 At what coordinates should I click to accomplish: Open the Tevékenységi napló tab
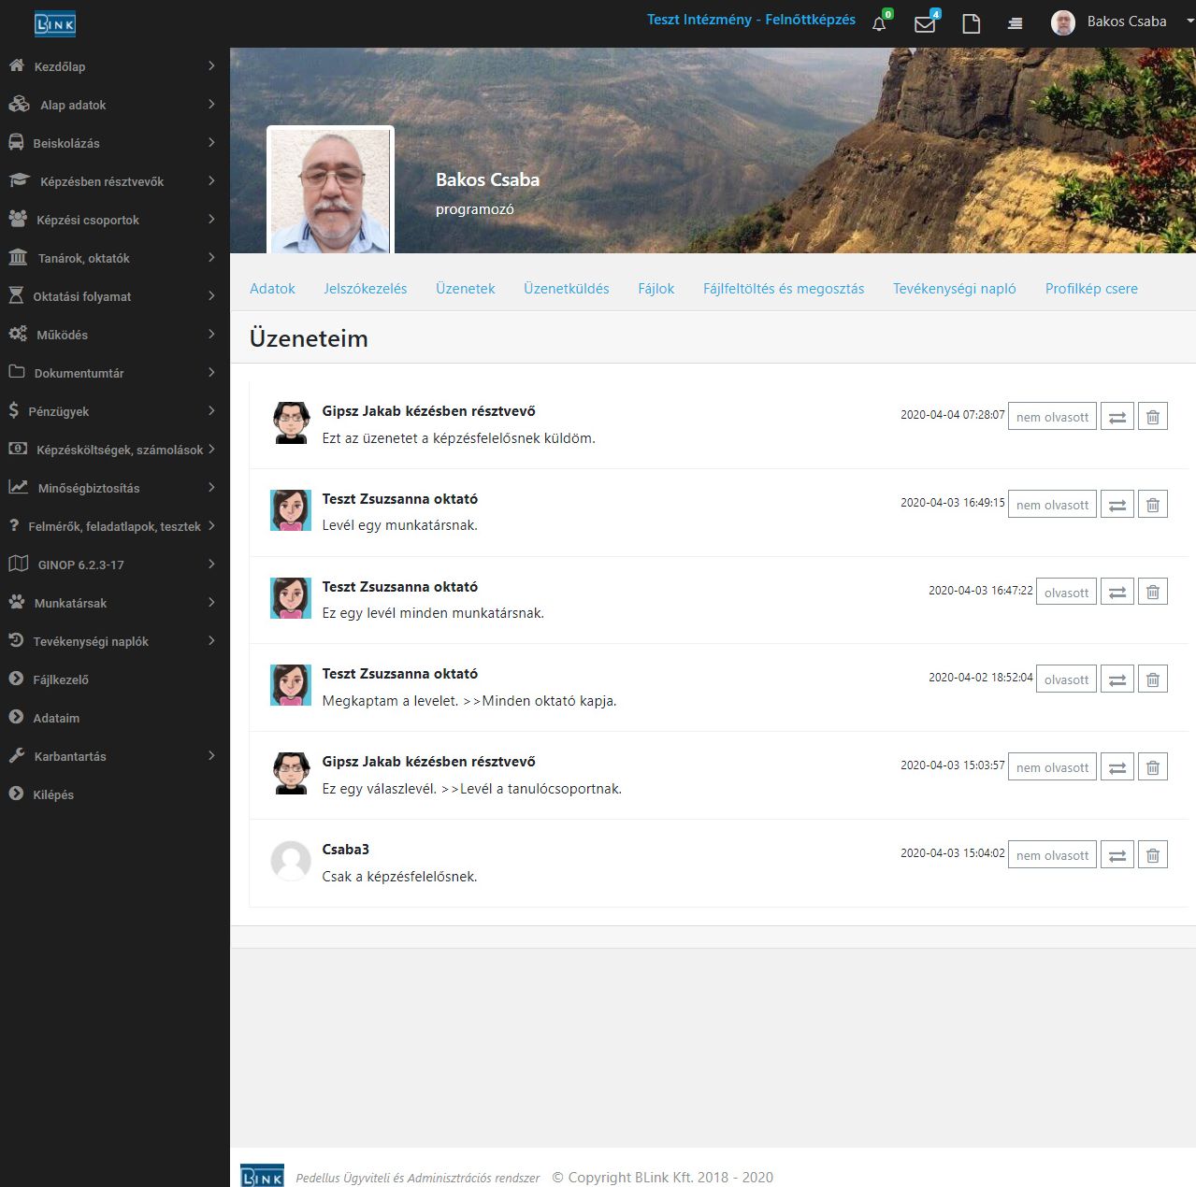pos(955,289)
